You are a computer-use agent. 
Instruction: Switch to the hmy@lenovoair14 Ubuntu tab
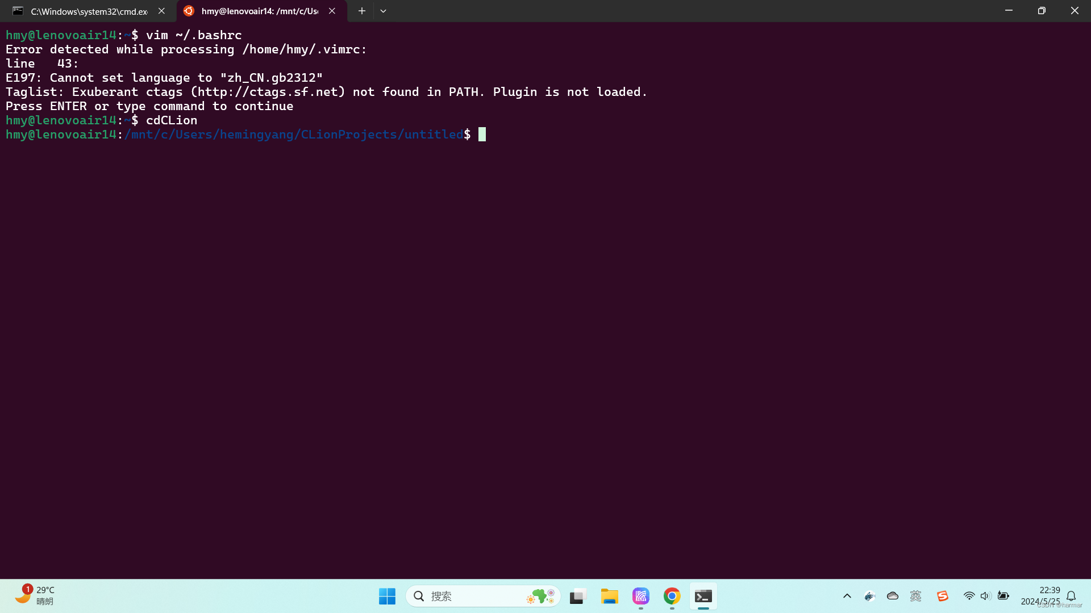pyautogui.click(x=259, y=11)
